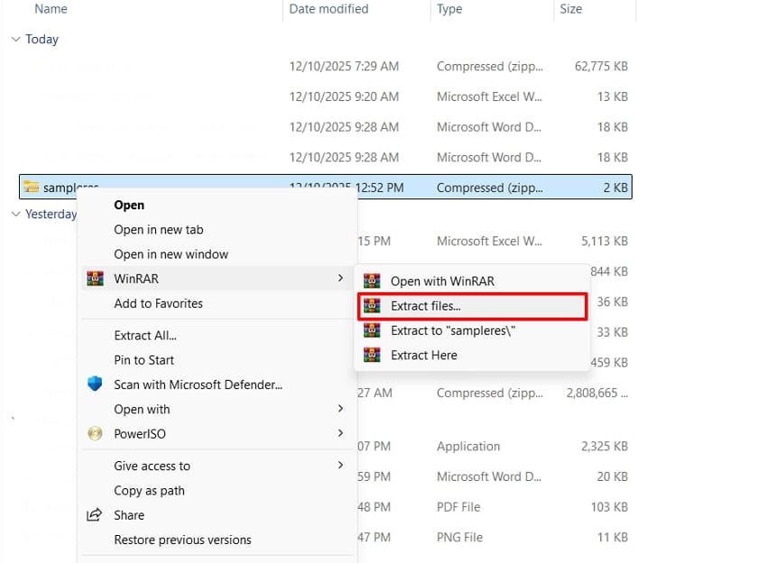767x563 pixels.
Task: Collapse the Today group
Action: (x=16, y=39)
